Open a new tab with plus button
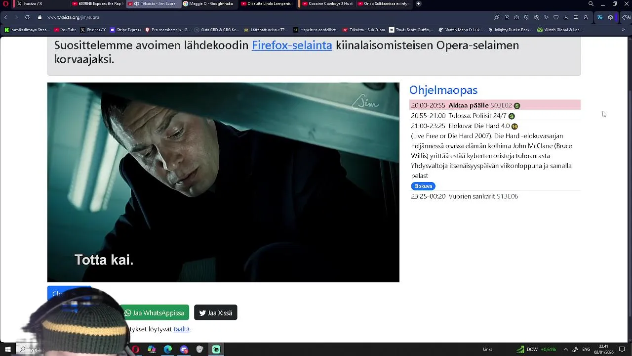Viewport: 632px width, 356px height. 419,4
